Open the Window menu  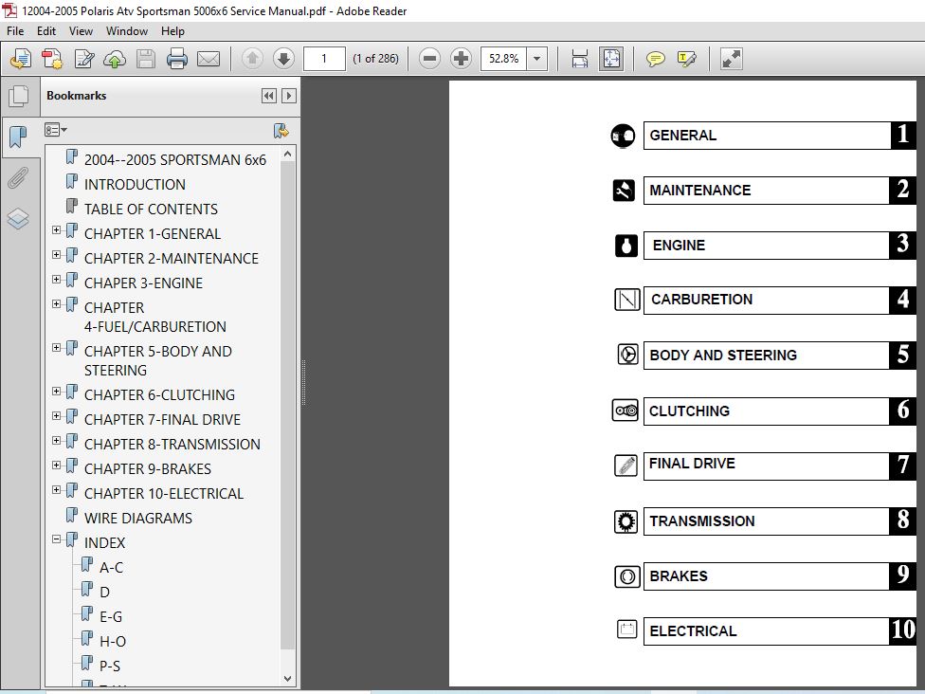tap(127, 31)
